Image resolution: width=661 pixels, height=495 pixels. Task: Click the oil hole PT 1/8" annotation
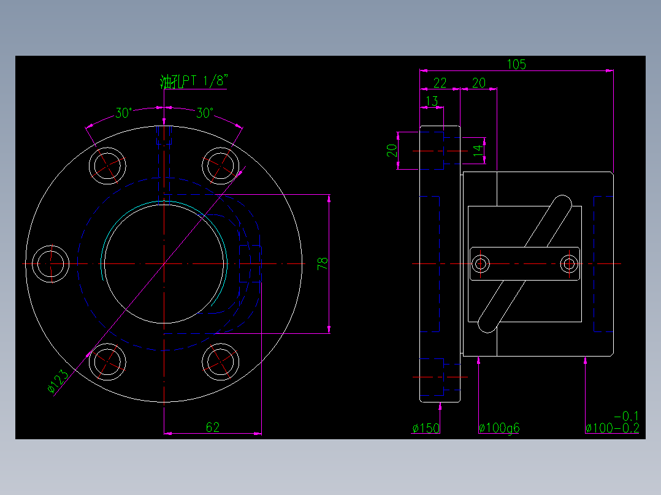coord(194,81)
